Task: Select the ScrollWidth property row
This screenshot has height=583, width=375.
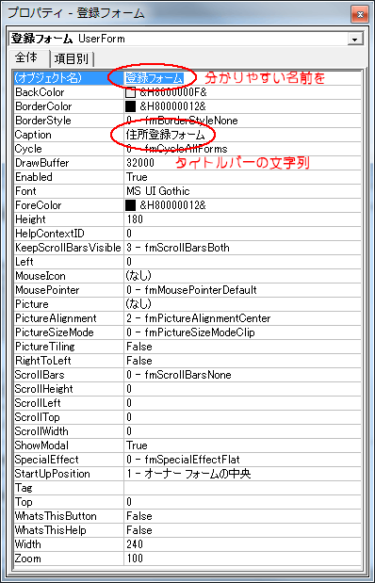Action: (x=187, y=431)
